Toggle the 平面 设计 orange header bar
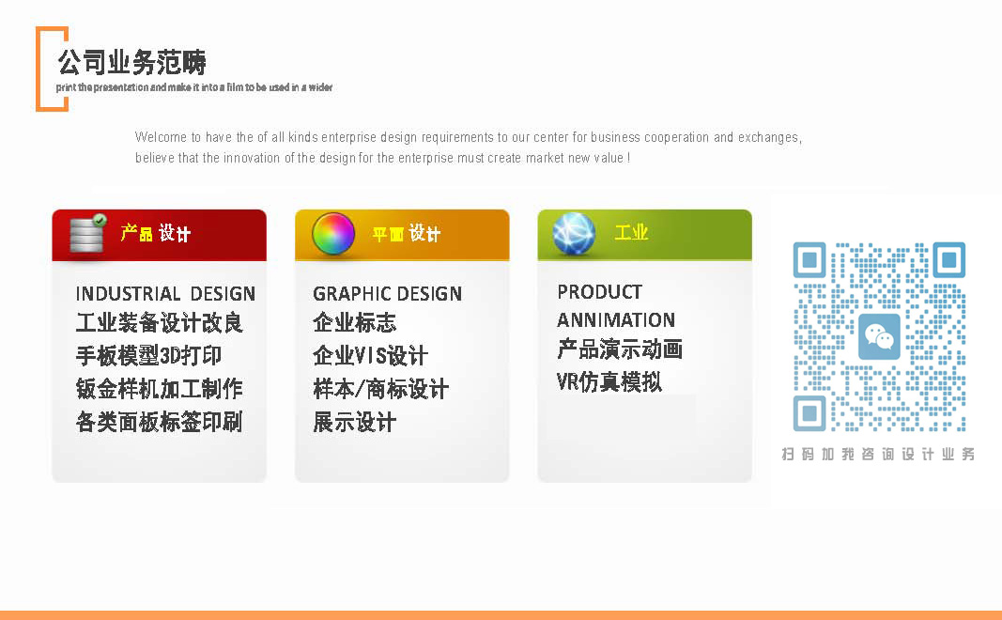 click(x=402, y=234)
